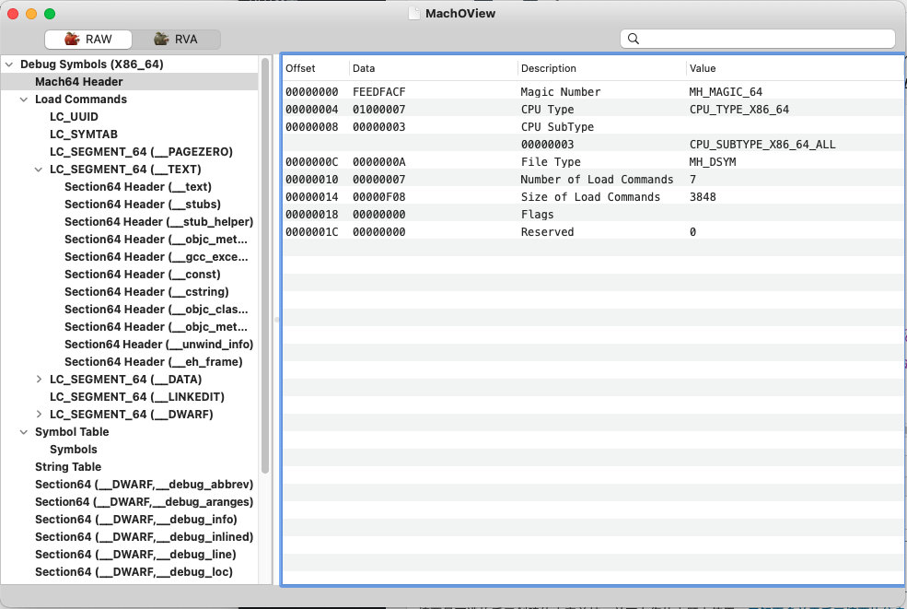This screenshot has height=609, width=907.
Task: Open Section64 Header (__const)
Action: tap(143, 275)
